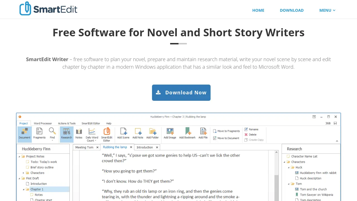Open the Help ribbon tab
357x201 pixels.
coord(109,123)
